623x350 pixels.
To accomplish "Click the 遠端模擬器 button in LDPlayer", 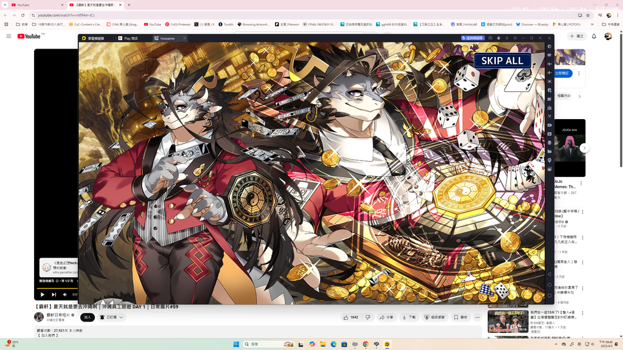I will [472, 38].
